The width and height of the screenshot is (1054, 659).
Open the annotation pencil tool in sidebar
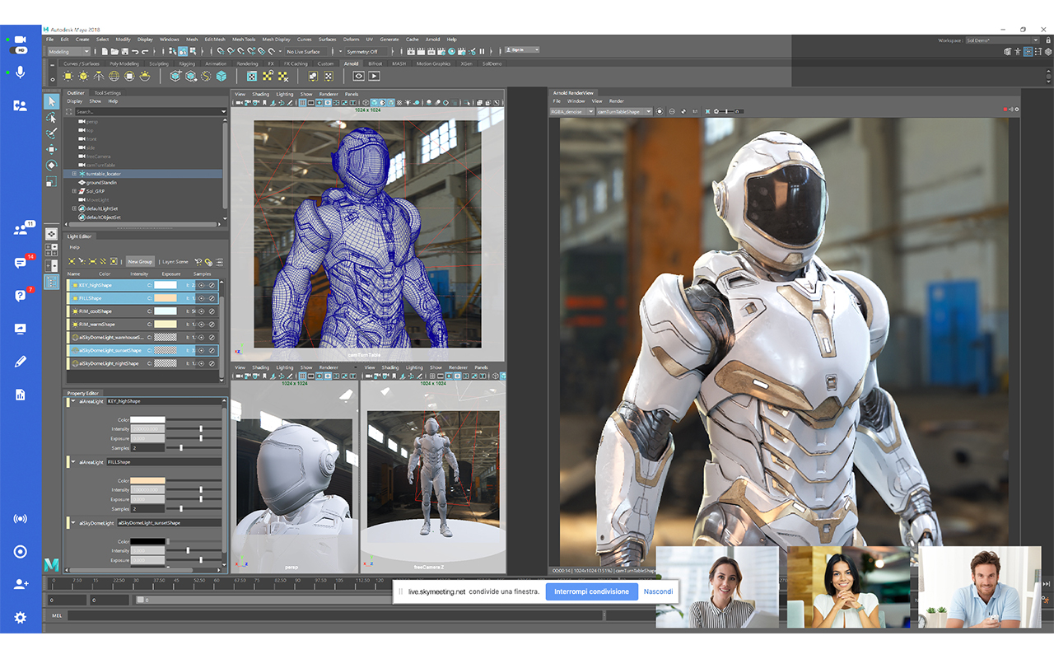click(21, 362)
